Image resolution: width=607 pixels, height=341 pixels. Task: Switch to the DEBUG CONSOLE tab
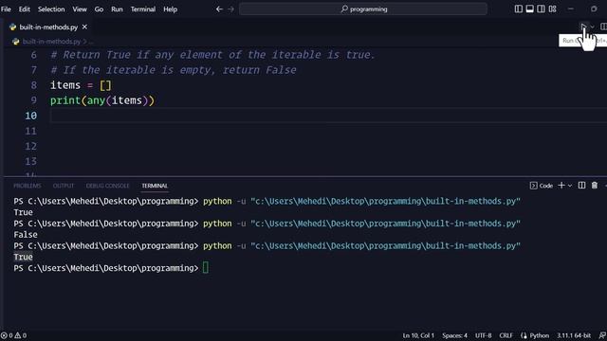107,186
